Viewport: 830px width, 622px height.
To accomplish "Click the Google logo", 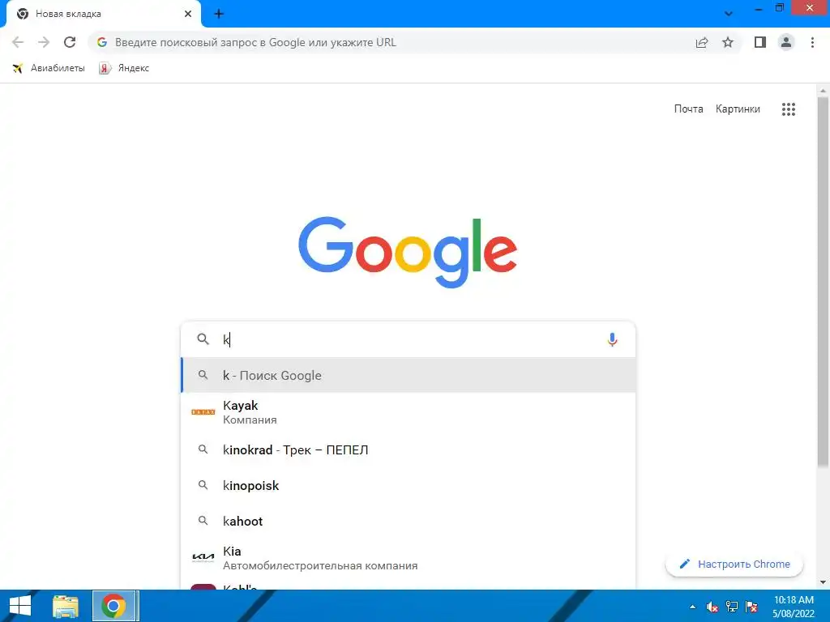I will pyautogui.click(x=408, y=252).
